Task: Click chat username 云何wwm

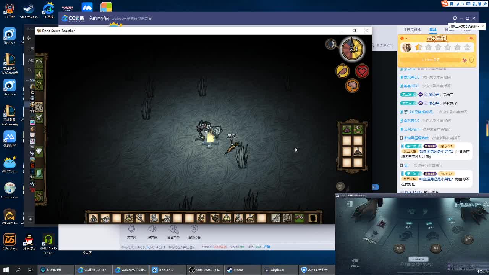Action: pyautogui.click(x=411, y=129)
